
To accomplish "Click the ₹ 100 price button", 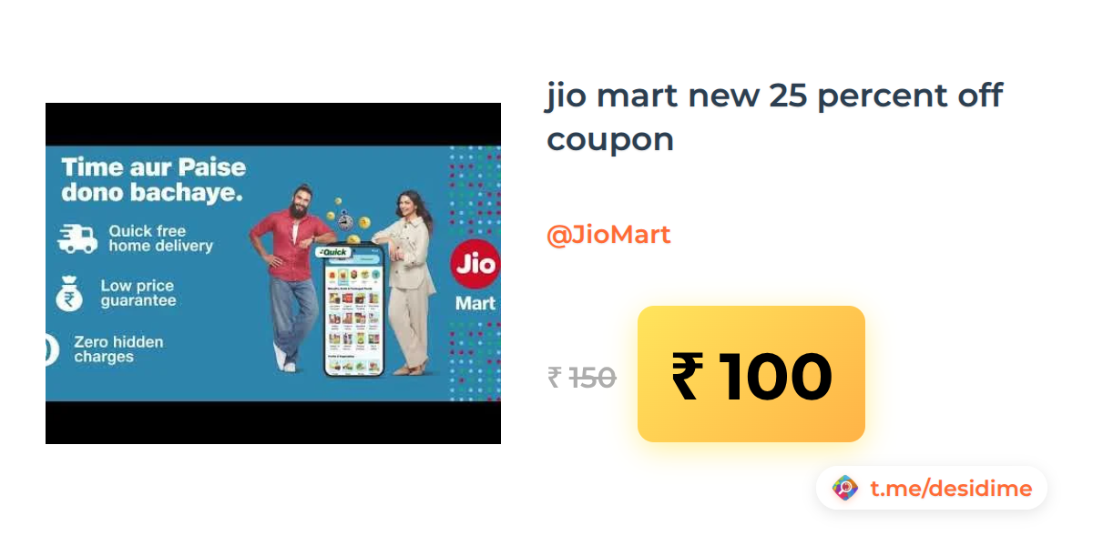I will click(x=751, y=374).
